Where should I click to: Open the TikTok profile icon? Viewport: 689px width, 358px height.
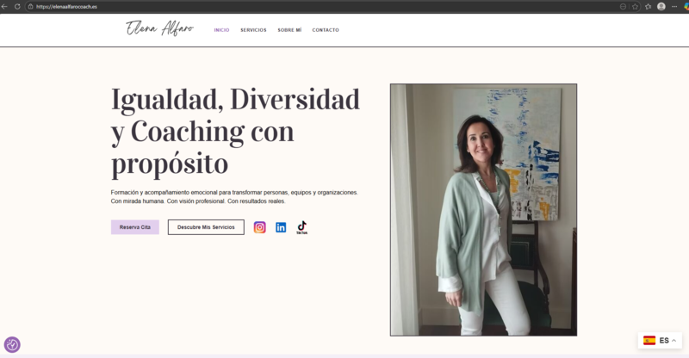point(301,227)
